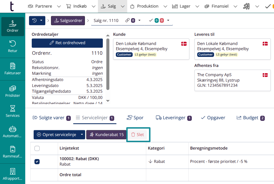Viewport: 274px width, 184px height.
Task: Click the Ret ordrehoved button
Action: point(67,43)
